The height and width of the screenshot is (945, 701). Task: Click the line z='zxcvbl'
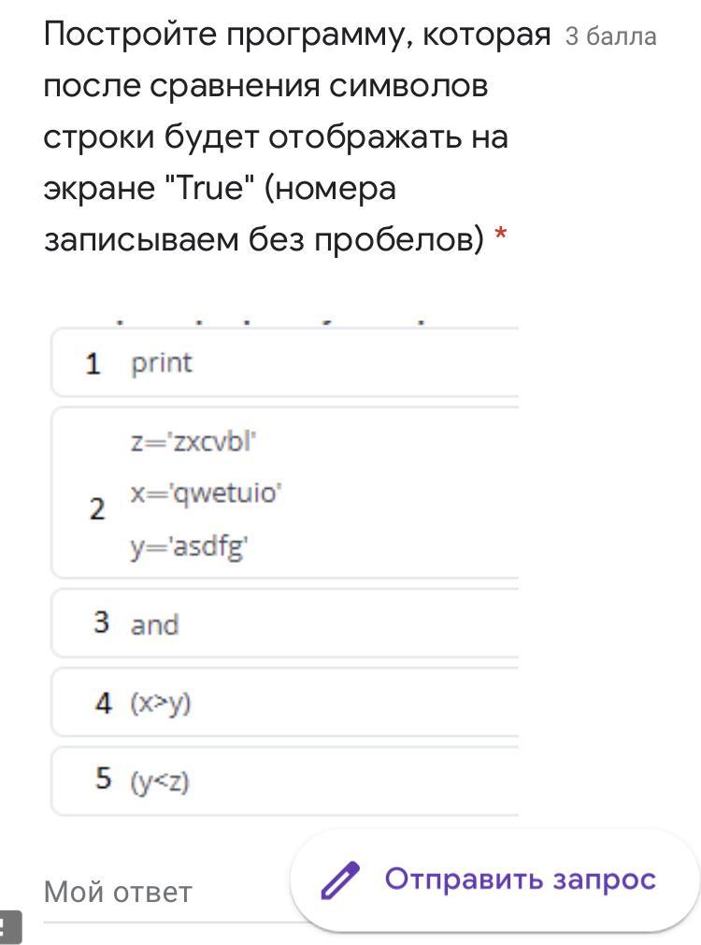[193, 441]
